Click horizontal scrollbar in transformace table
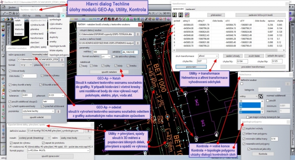The image size is (295, 160). pos(229,50)
